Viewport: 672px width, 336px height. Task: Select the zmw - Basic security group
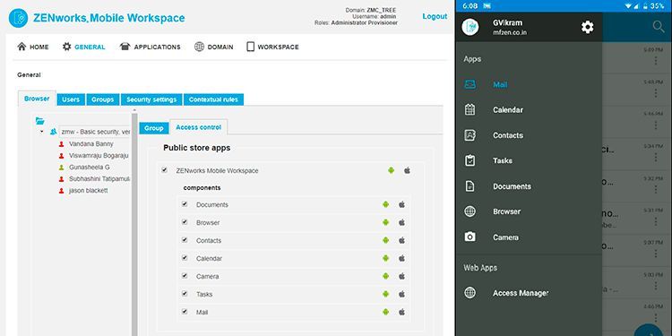coord(95,132)
